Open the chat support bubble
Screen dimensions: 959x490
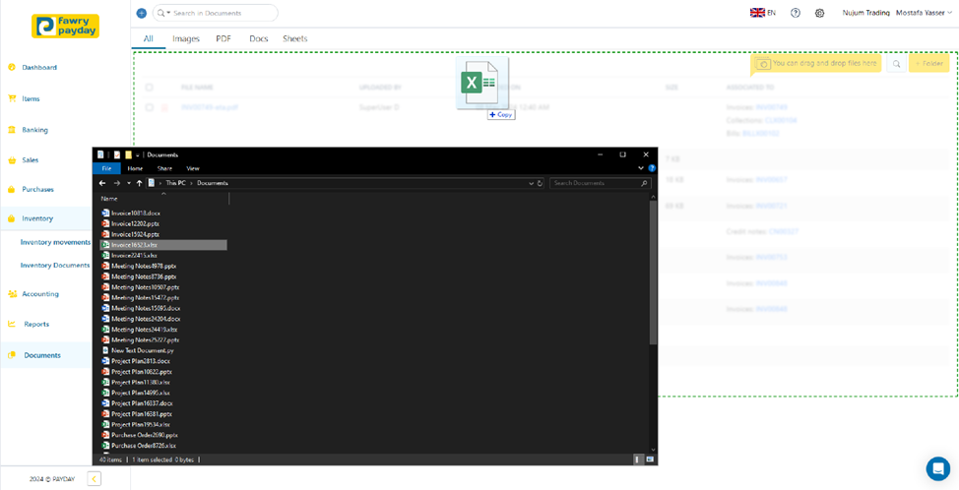pyautogui.click(x=937, y=467)
